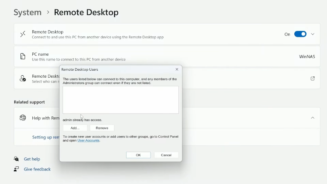
Task: Click the Give feedback person icon
Action: (16, 169)
